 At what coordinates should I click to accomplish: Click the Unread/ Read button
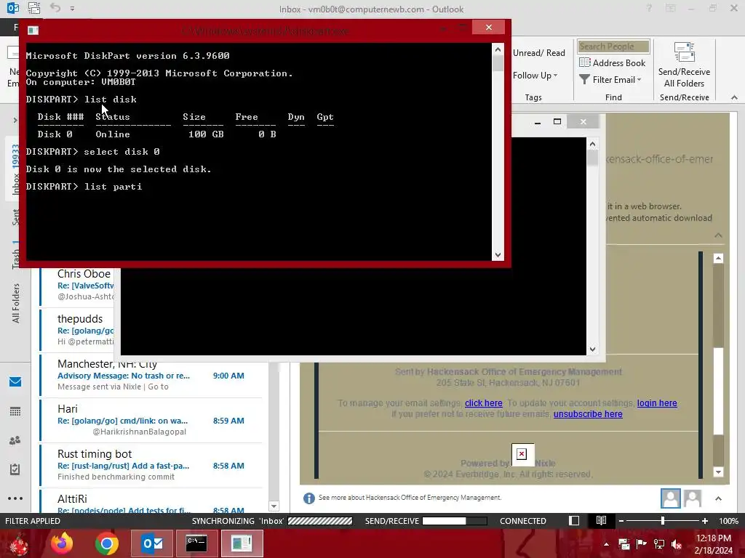pyautogui.click(x=539, y=53)
